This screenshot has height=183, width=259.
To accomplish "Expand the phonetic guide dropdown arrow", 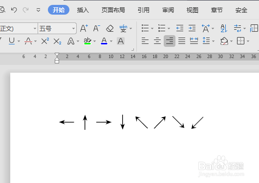I will [x=131, y=28].
